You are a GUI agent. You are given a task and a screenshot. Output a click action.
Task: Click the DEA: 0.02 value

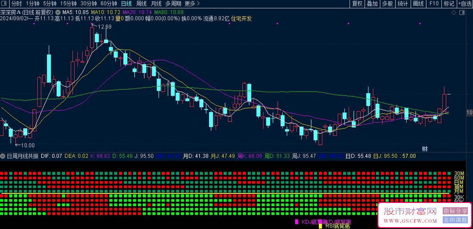[x=77, y=156]
